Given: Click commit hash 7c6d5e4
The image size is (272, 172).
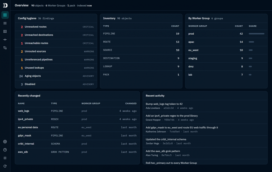Looking at the screenshot, I should click(x=175, y=132).
